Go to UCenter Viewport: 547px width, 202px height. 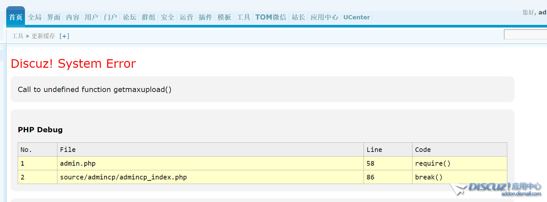[356, 17]
